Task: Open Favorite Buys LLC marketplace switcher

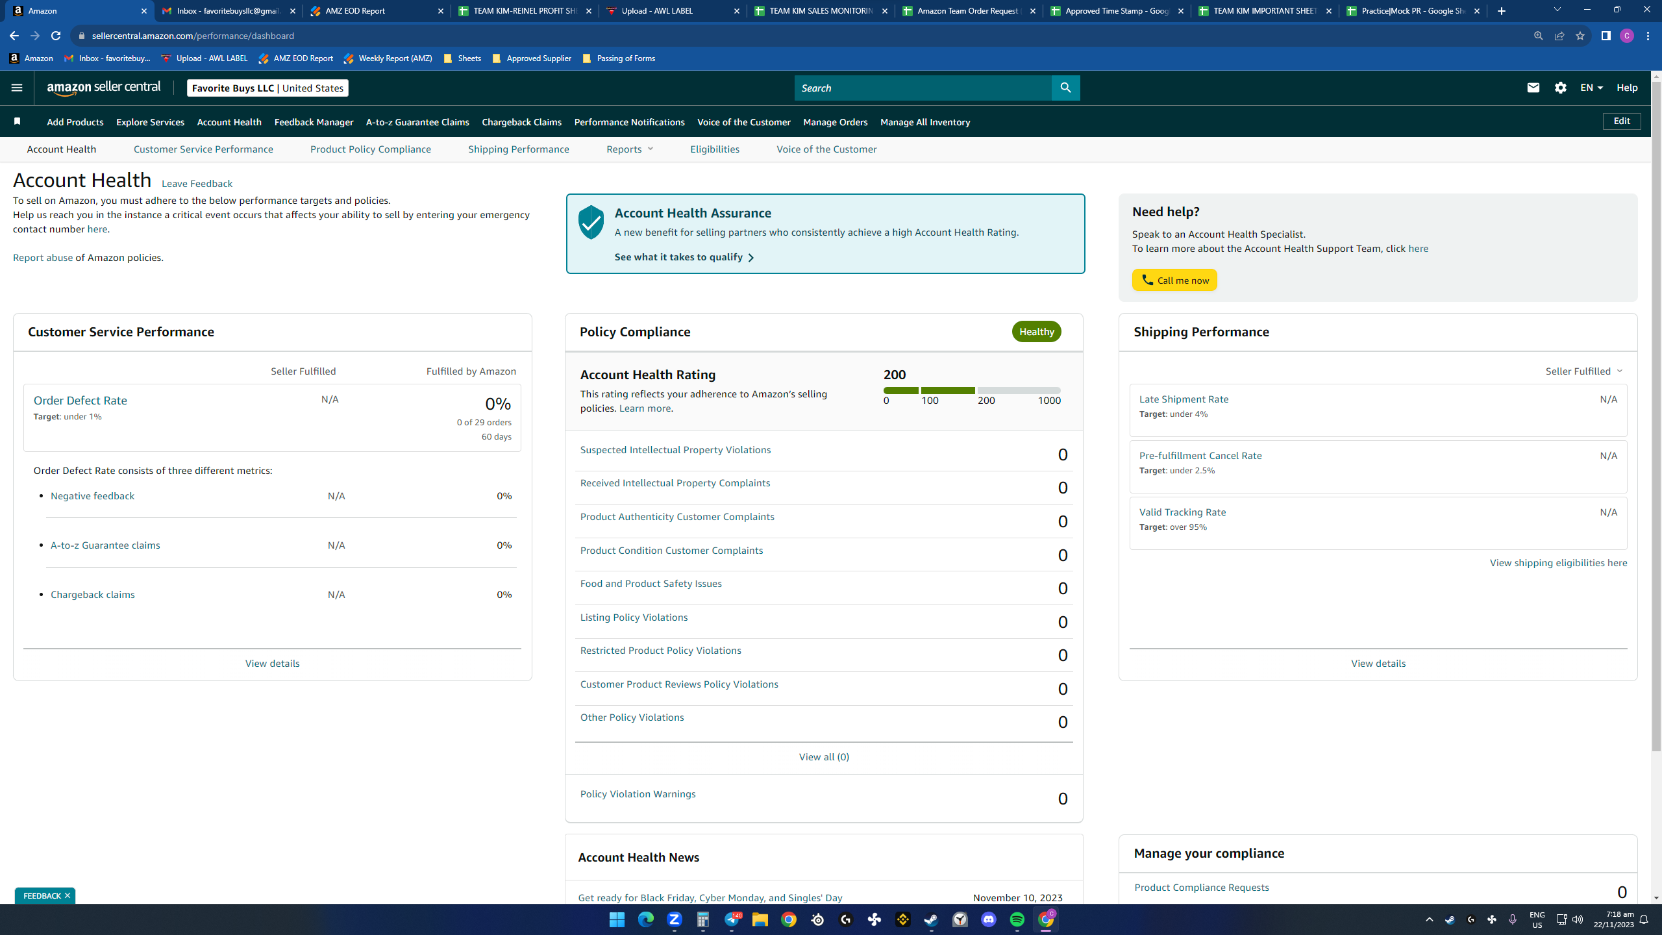Action: (x=267, y=88)
